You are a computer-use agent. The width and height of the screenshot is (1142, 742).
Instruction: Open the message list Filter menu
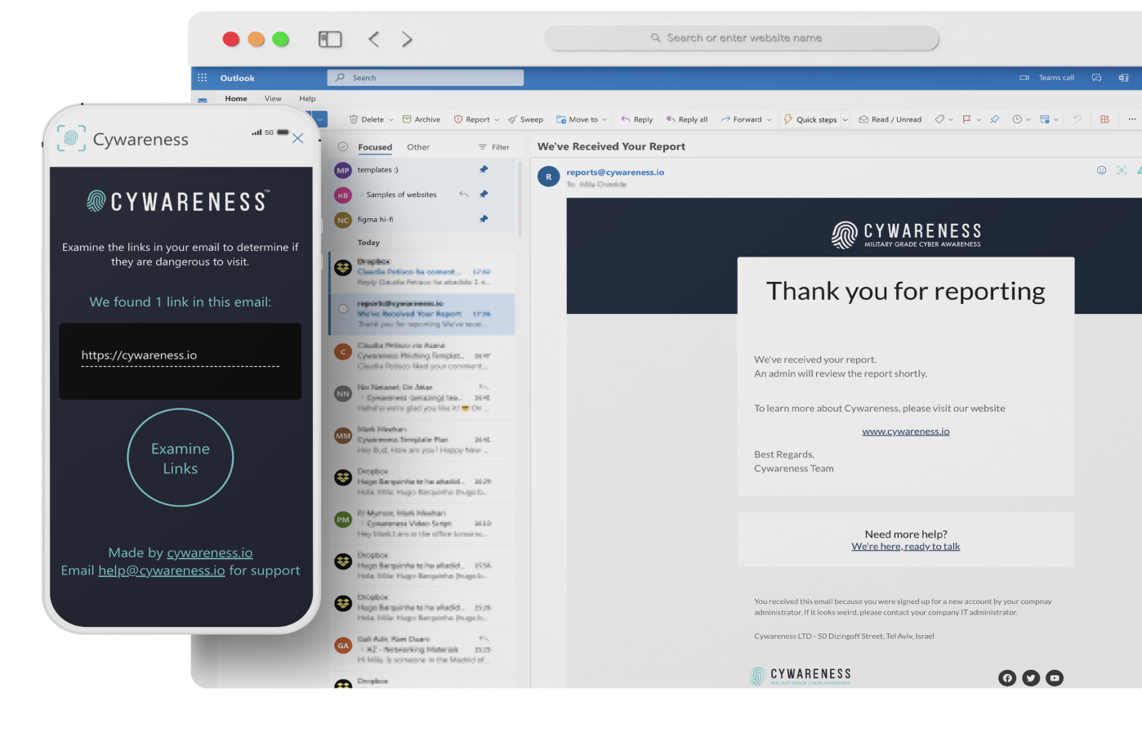point(494,147)
